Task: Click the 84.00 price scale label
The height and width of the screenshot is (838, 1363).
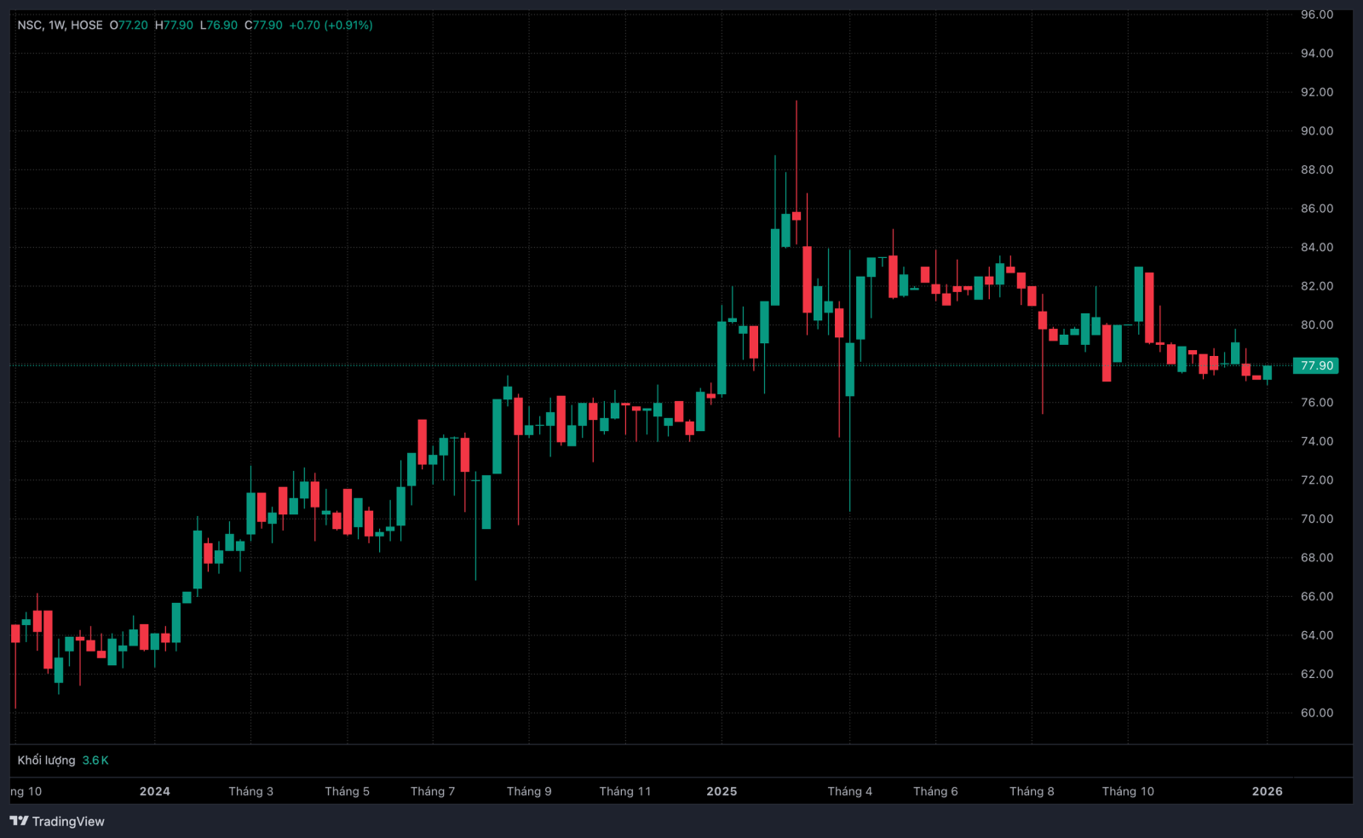Action: (1316, 248)
